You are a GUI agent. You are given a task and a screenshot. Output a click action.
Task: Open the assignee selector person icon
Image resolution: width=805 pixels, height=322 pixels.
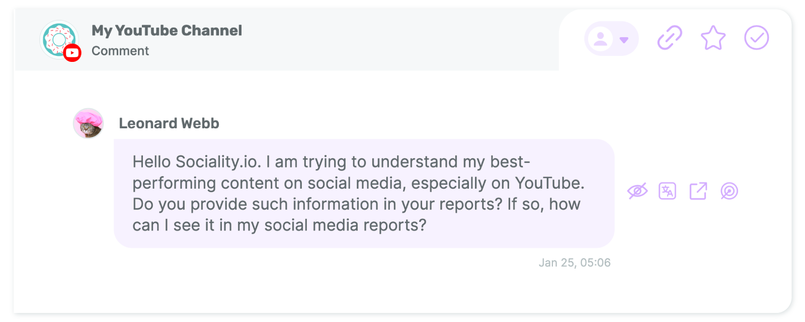click(601, 39)
